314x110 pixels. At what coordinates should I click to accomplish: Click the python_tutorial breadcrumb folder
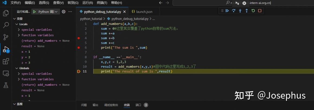pos(91,19)
